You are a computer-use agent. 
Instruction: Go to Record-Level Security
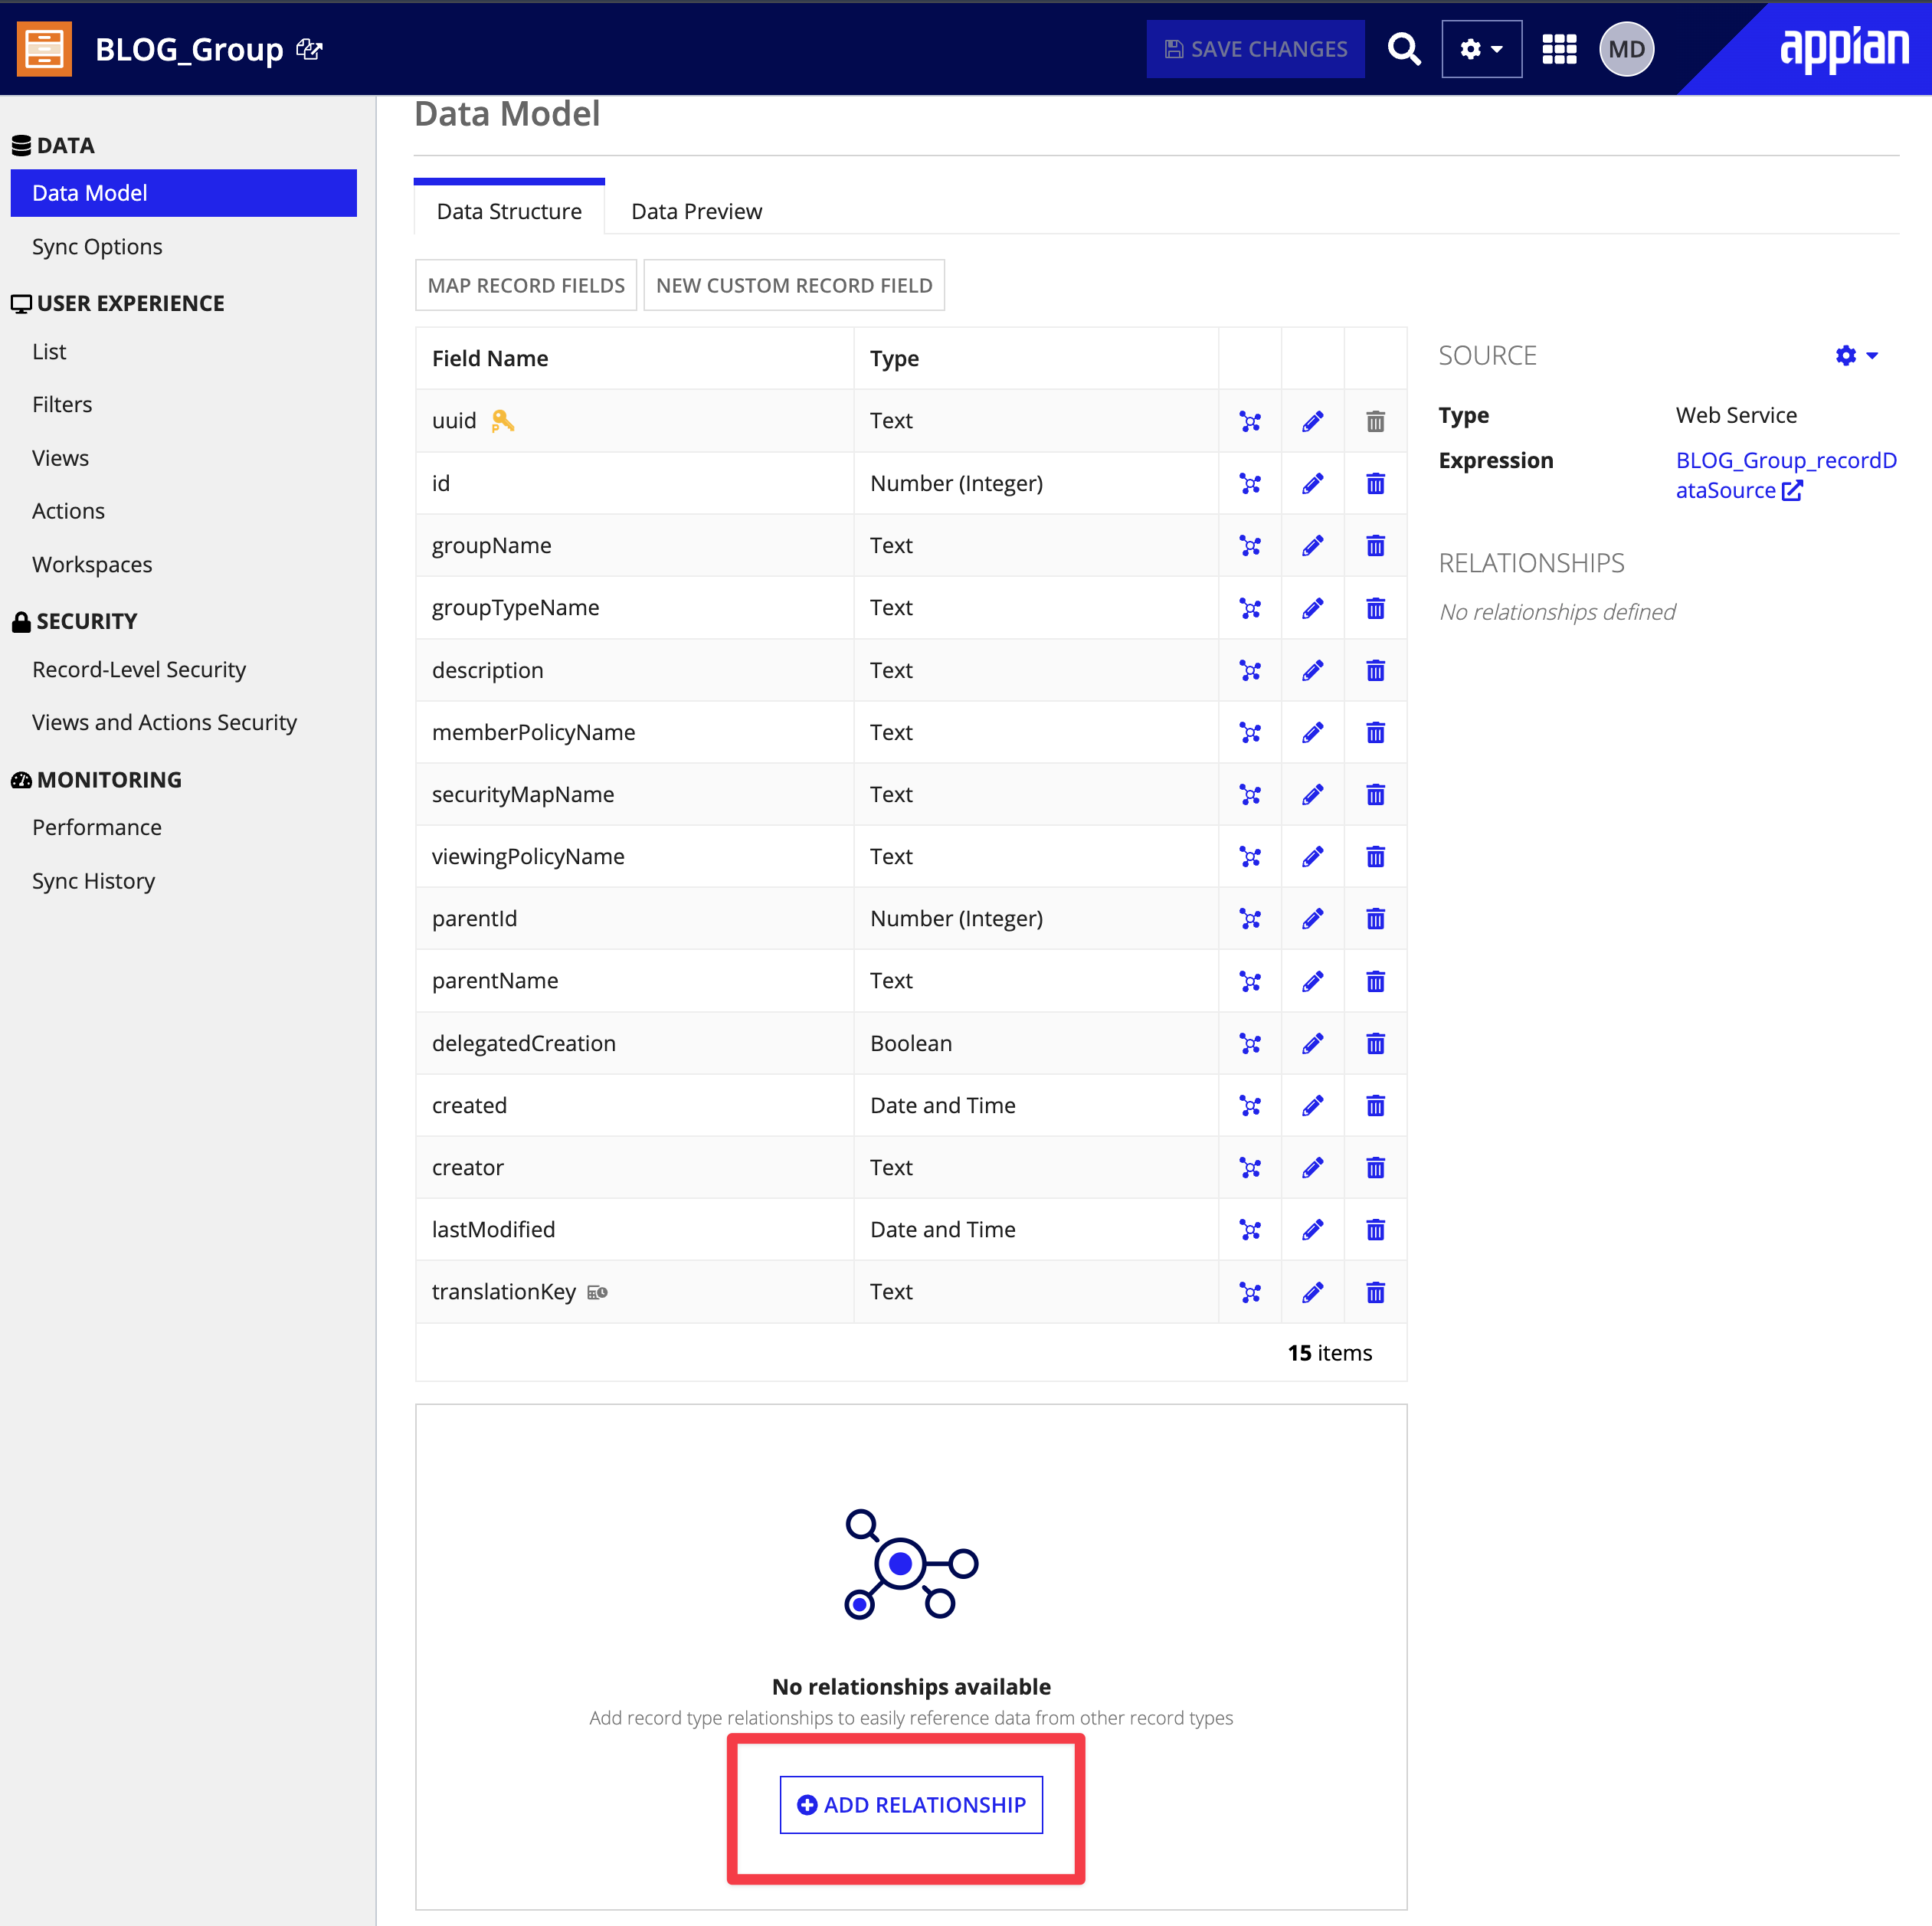[x=139, y=670]
